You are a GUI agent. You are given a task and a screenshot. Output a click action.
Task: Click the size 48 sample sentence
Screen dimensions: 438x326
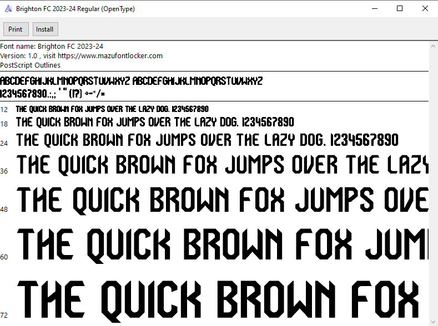click(223, 200)
